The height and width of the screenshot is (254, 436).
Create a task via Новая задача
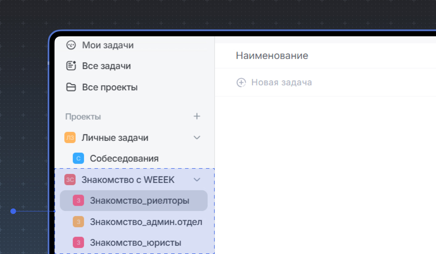pyautogui.click(x=281, y=82)
